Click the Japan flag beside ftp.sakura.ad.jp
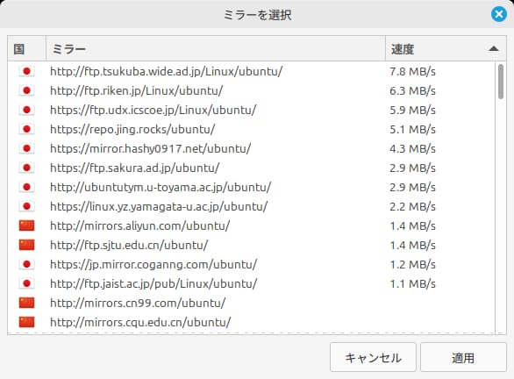The height and width of the screenshot is (379, 514). [26, 168]
